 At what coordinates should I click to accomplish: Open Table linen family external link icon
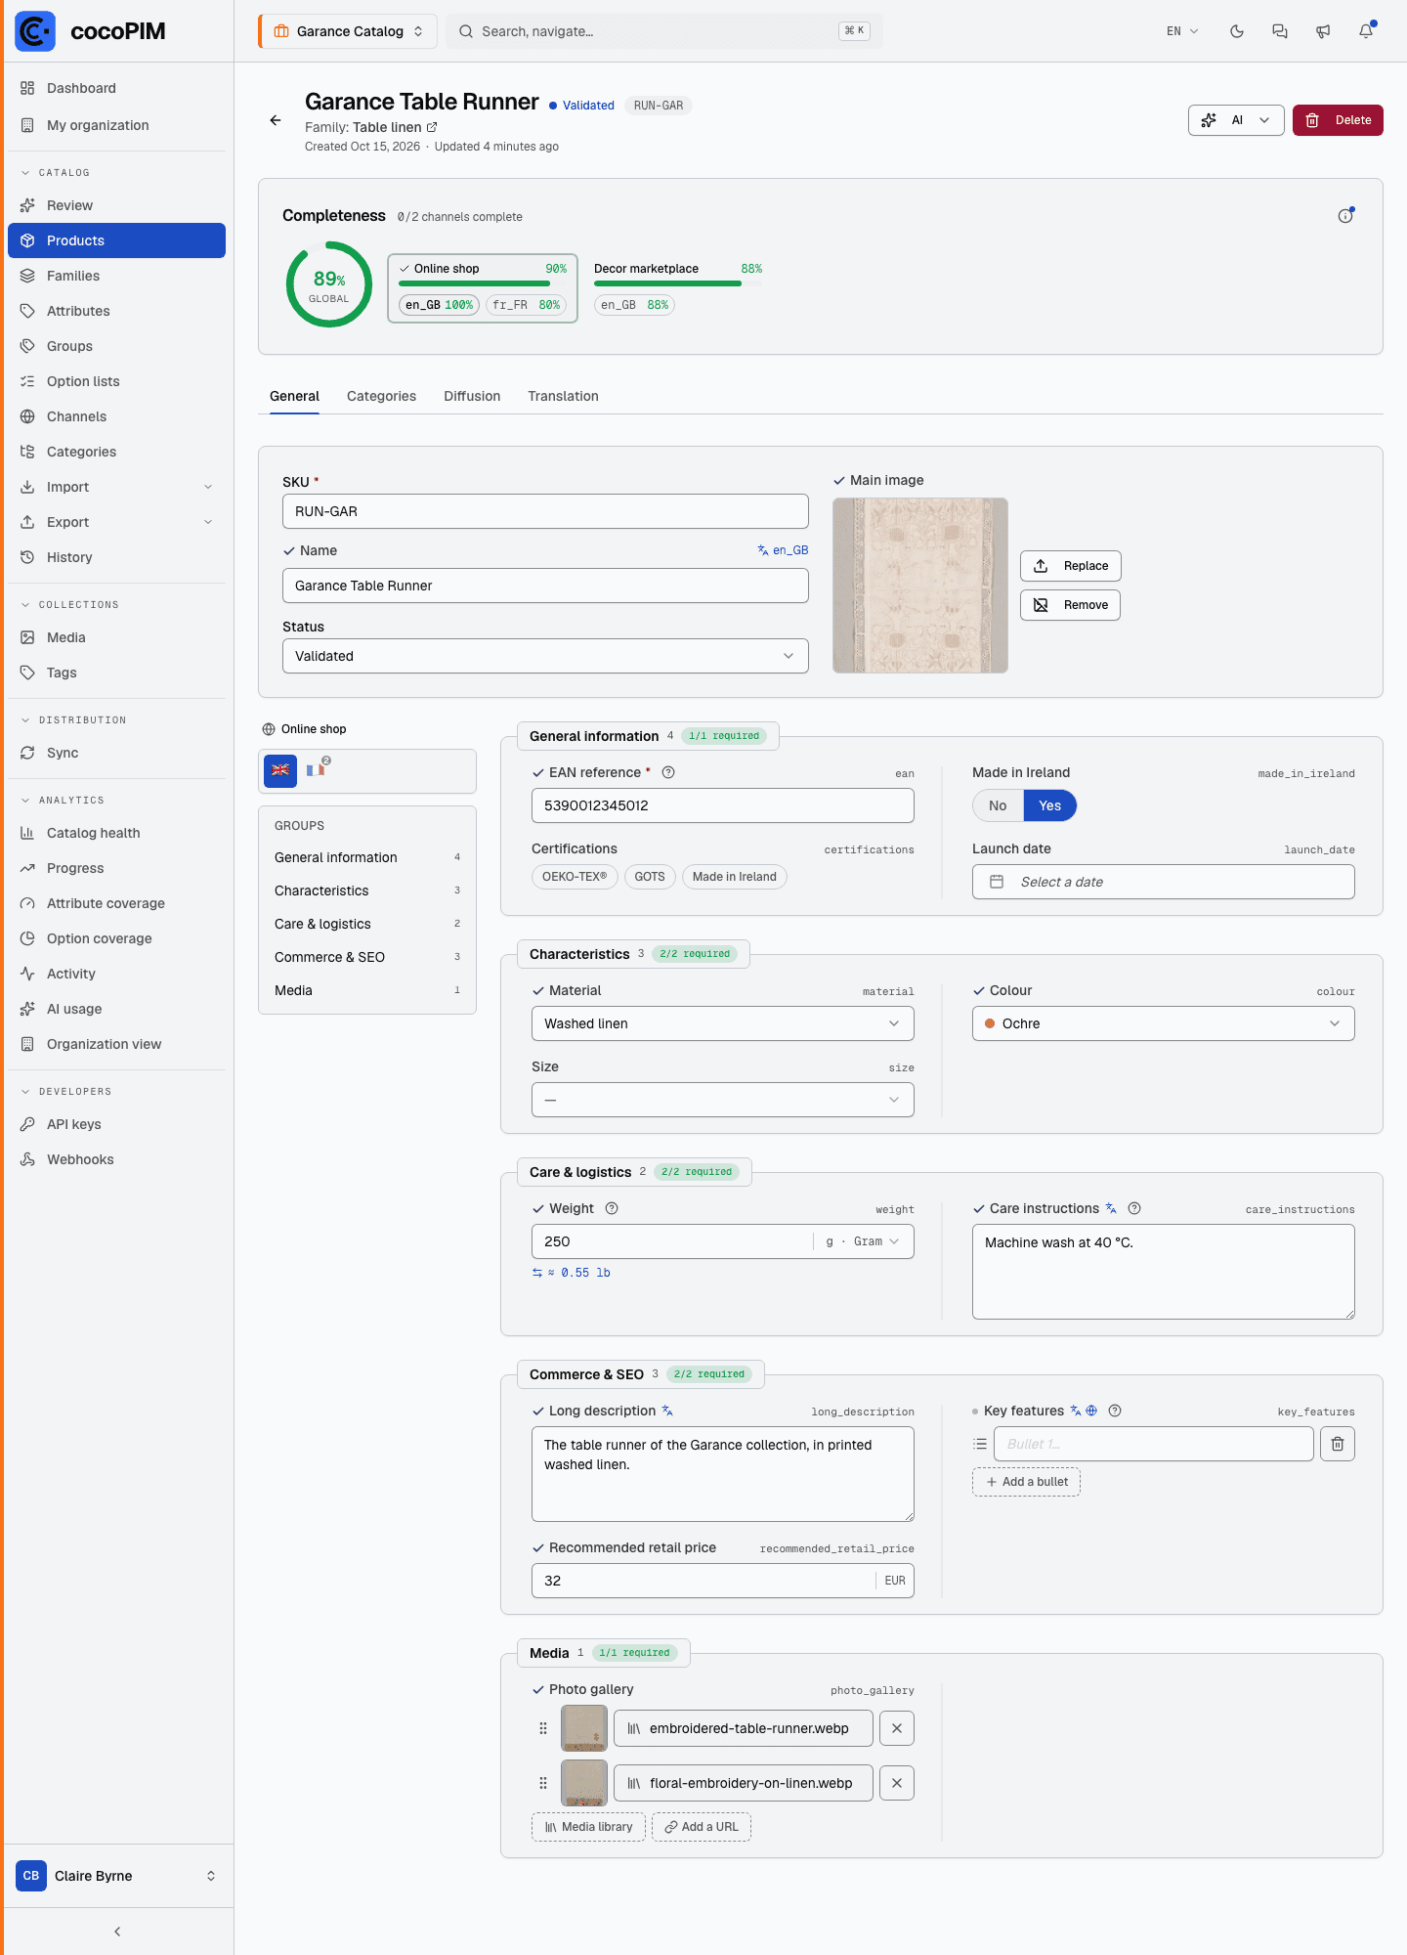coord(432,127)
